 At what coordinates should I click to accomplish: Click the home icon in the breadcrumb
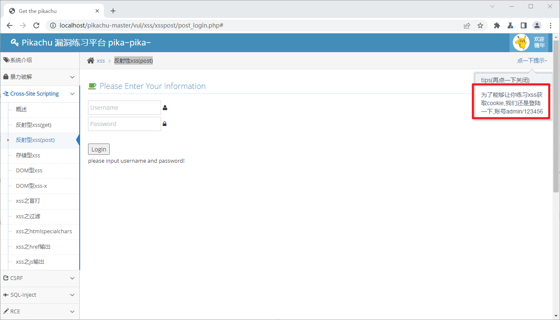coord(91,61)
